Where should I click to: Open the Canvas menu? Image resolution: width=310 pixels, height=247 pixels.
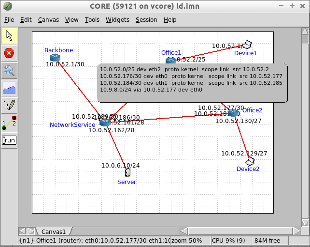point(48,20)
